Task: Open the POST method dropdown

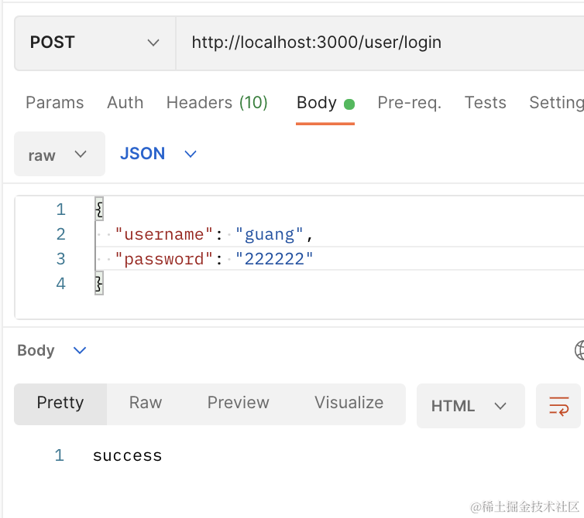Action: pyautogui.click(x=94, y=43)
